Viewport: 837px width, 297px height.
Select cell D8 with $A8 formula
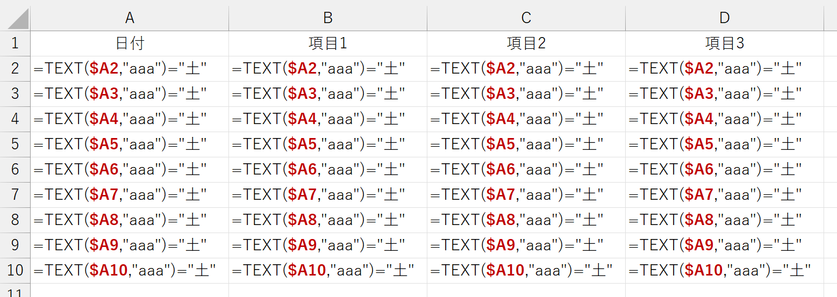[725, 220]
